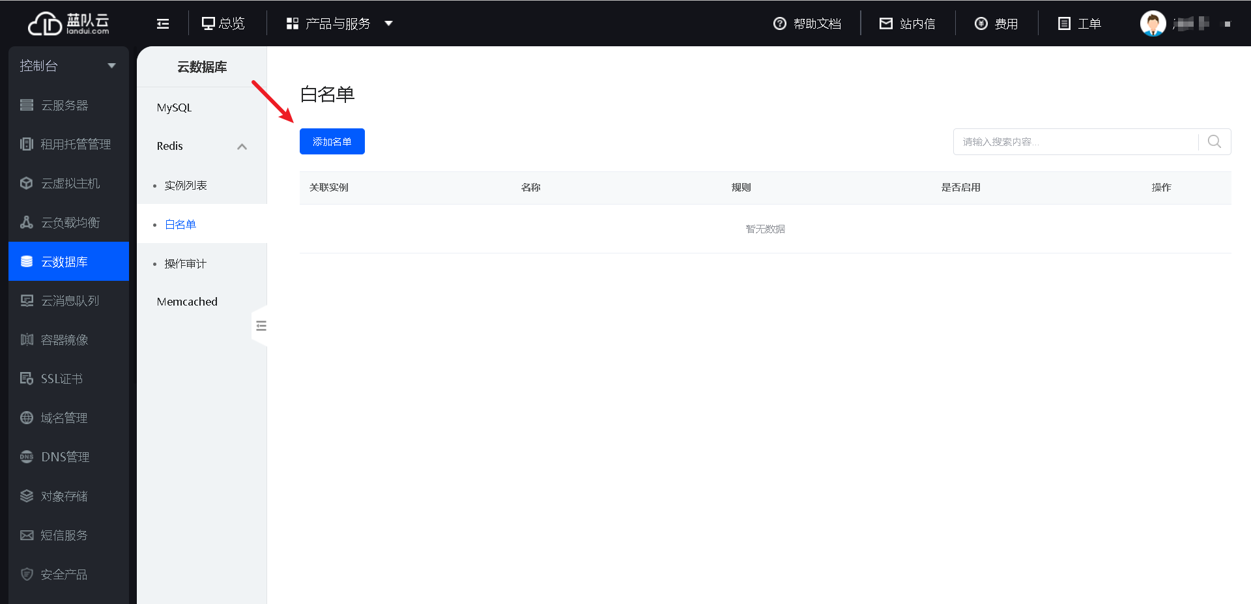Click the whitelist search input field
Viewport: 1251px width, 604px height.
click(x=1075, y=141)
